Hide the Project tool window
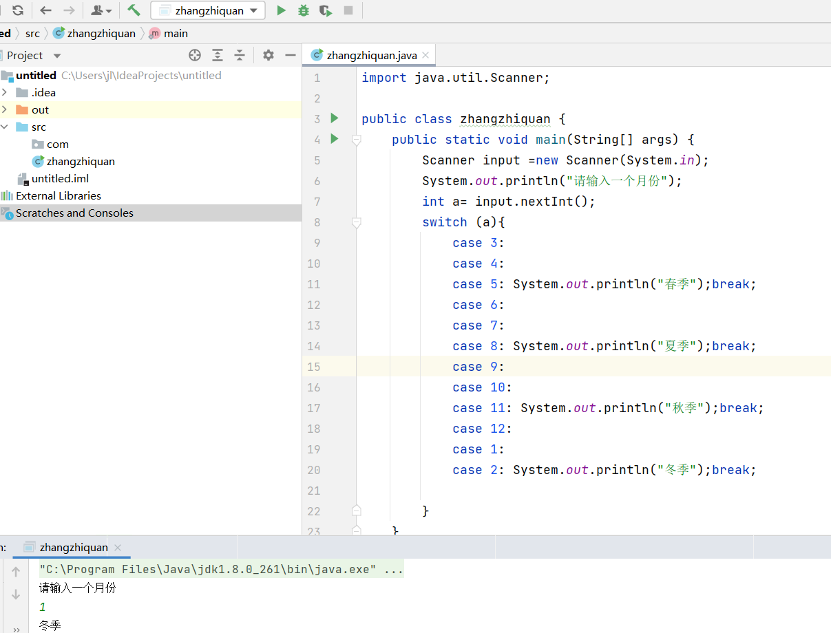Viewport: 831px width, 633px height. coord(291,55)
